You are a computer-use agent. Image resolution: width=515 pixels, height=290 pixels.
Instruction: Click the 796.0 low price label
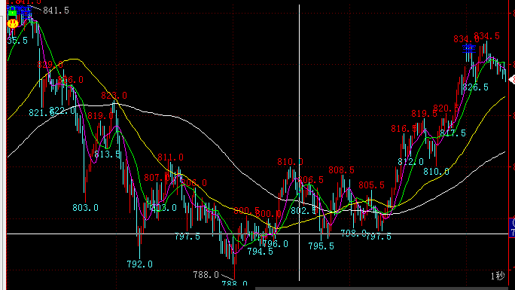tap(276, 244)
